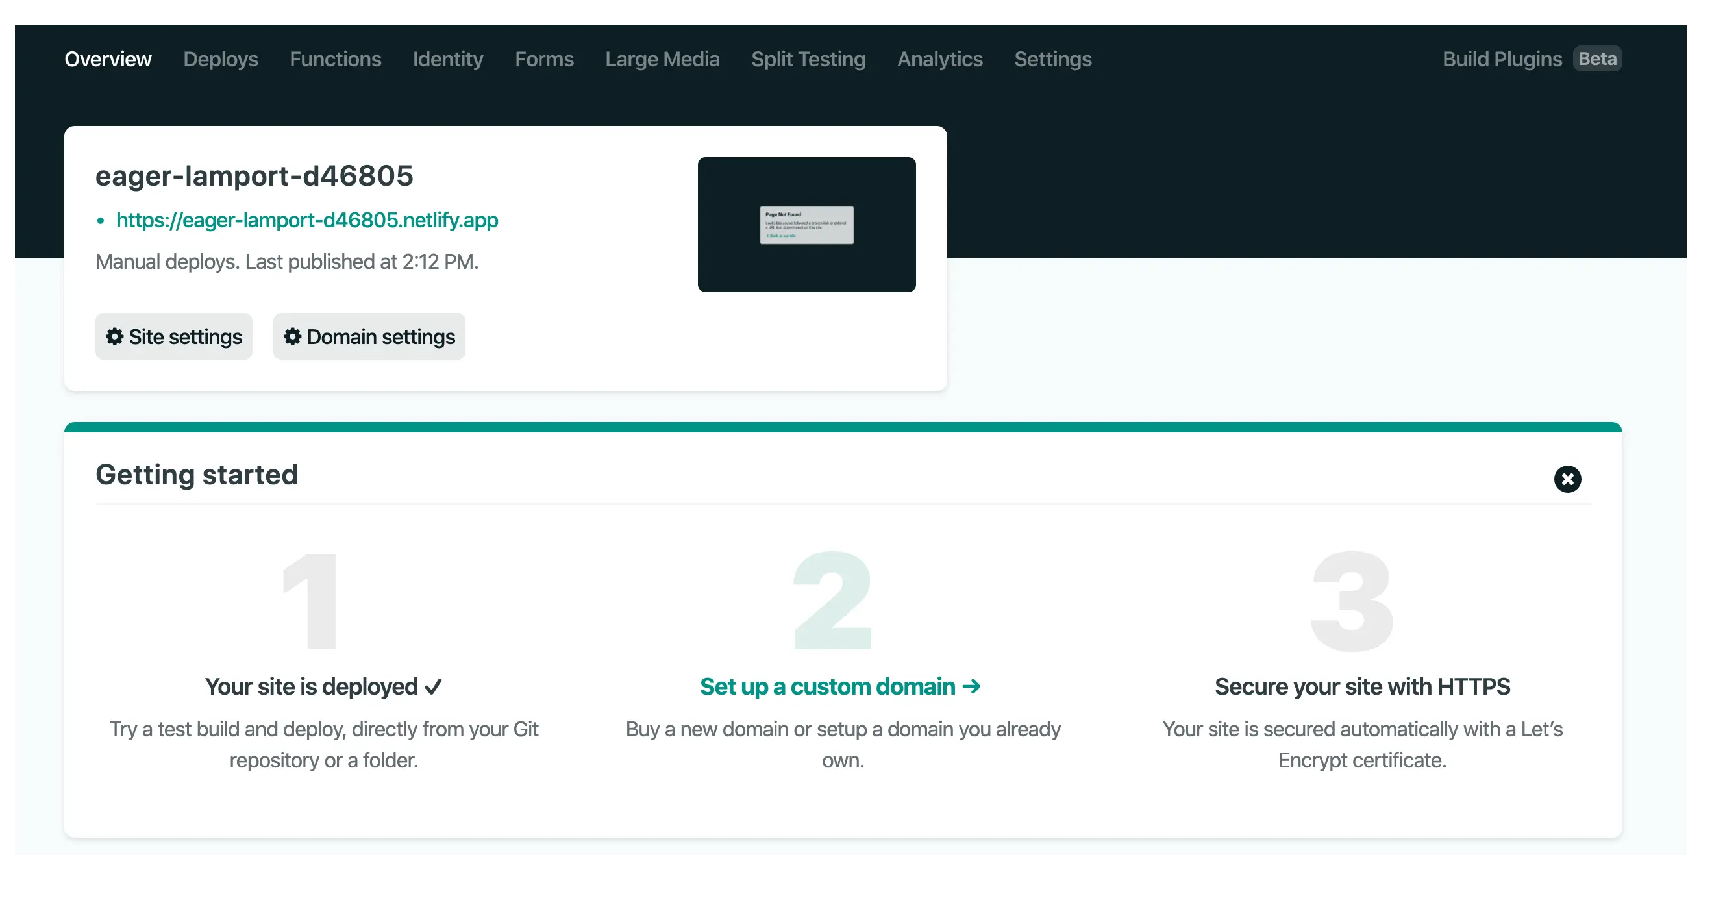Image resolution: width=1712 pixels, height=922 pixels.
Task: Open the site URL eager-lamport-d46805.netlify.app
Action: [307, 220]
